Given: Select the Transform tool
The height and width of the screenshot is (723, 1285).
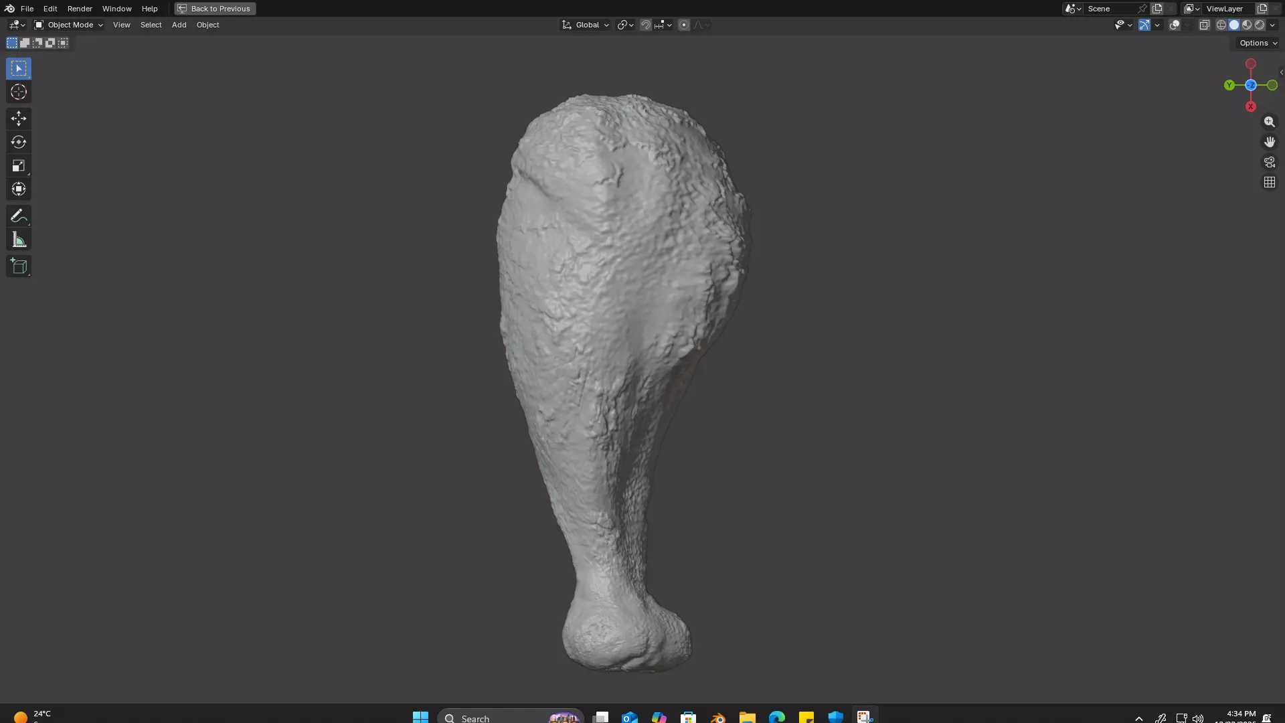Looking at the screenshot, I should (x=19, y=189).
